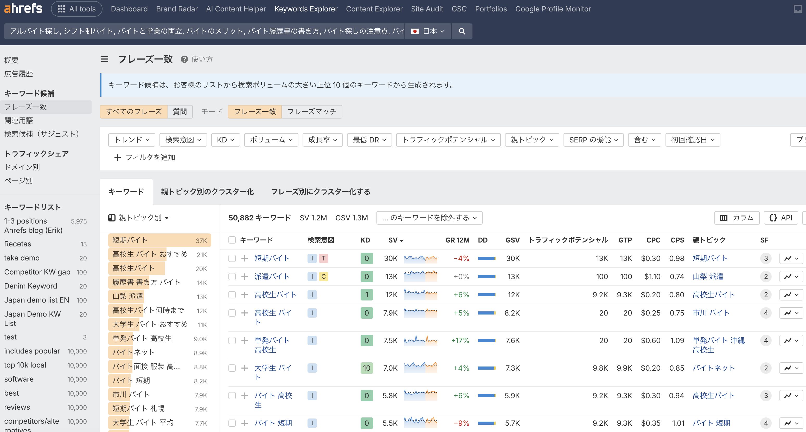
Task: Expand the 日本 country selector
Action: click(427, 31)
